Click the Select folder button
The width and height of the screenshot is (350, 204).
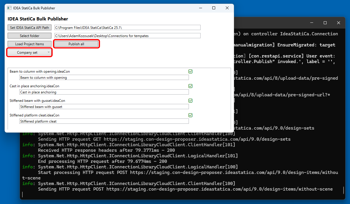[30, 36]
